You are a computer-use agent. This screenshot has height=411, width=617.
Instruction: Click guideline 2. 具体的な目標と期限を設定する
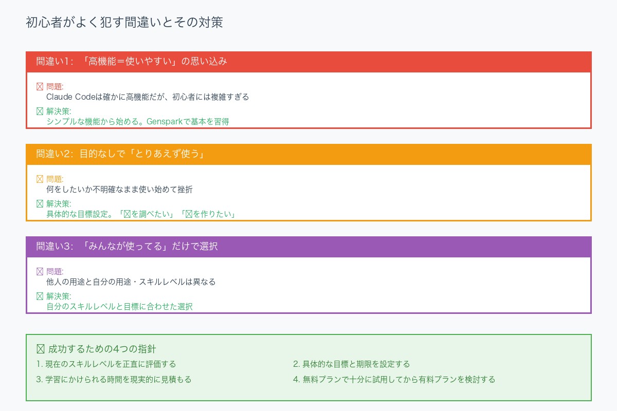[352, 364]
